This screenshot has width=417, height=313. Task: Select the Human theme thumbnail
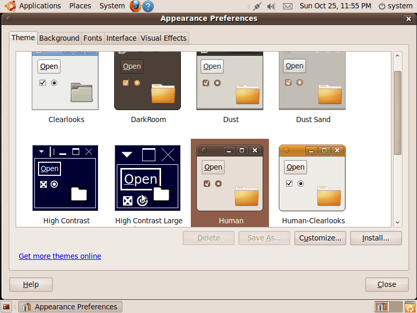point(230,178)
